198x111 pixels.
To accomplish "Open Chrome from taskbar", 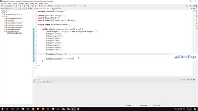I will [33, 109].
